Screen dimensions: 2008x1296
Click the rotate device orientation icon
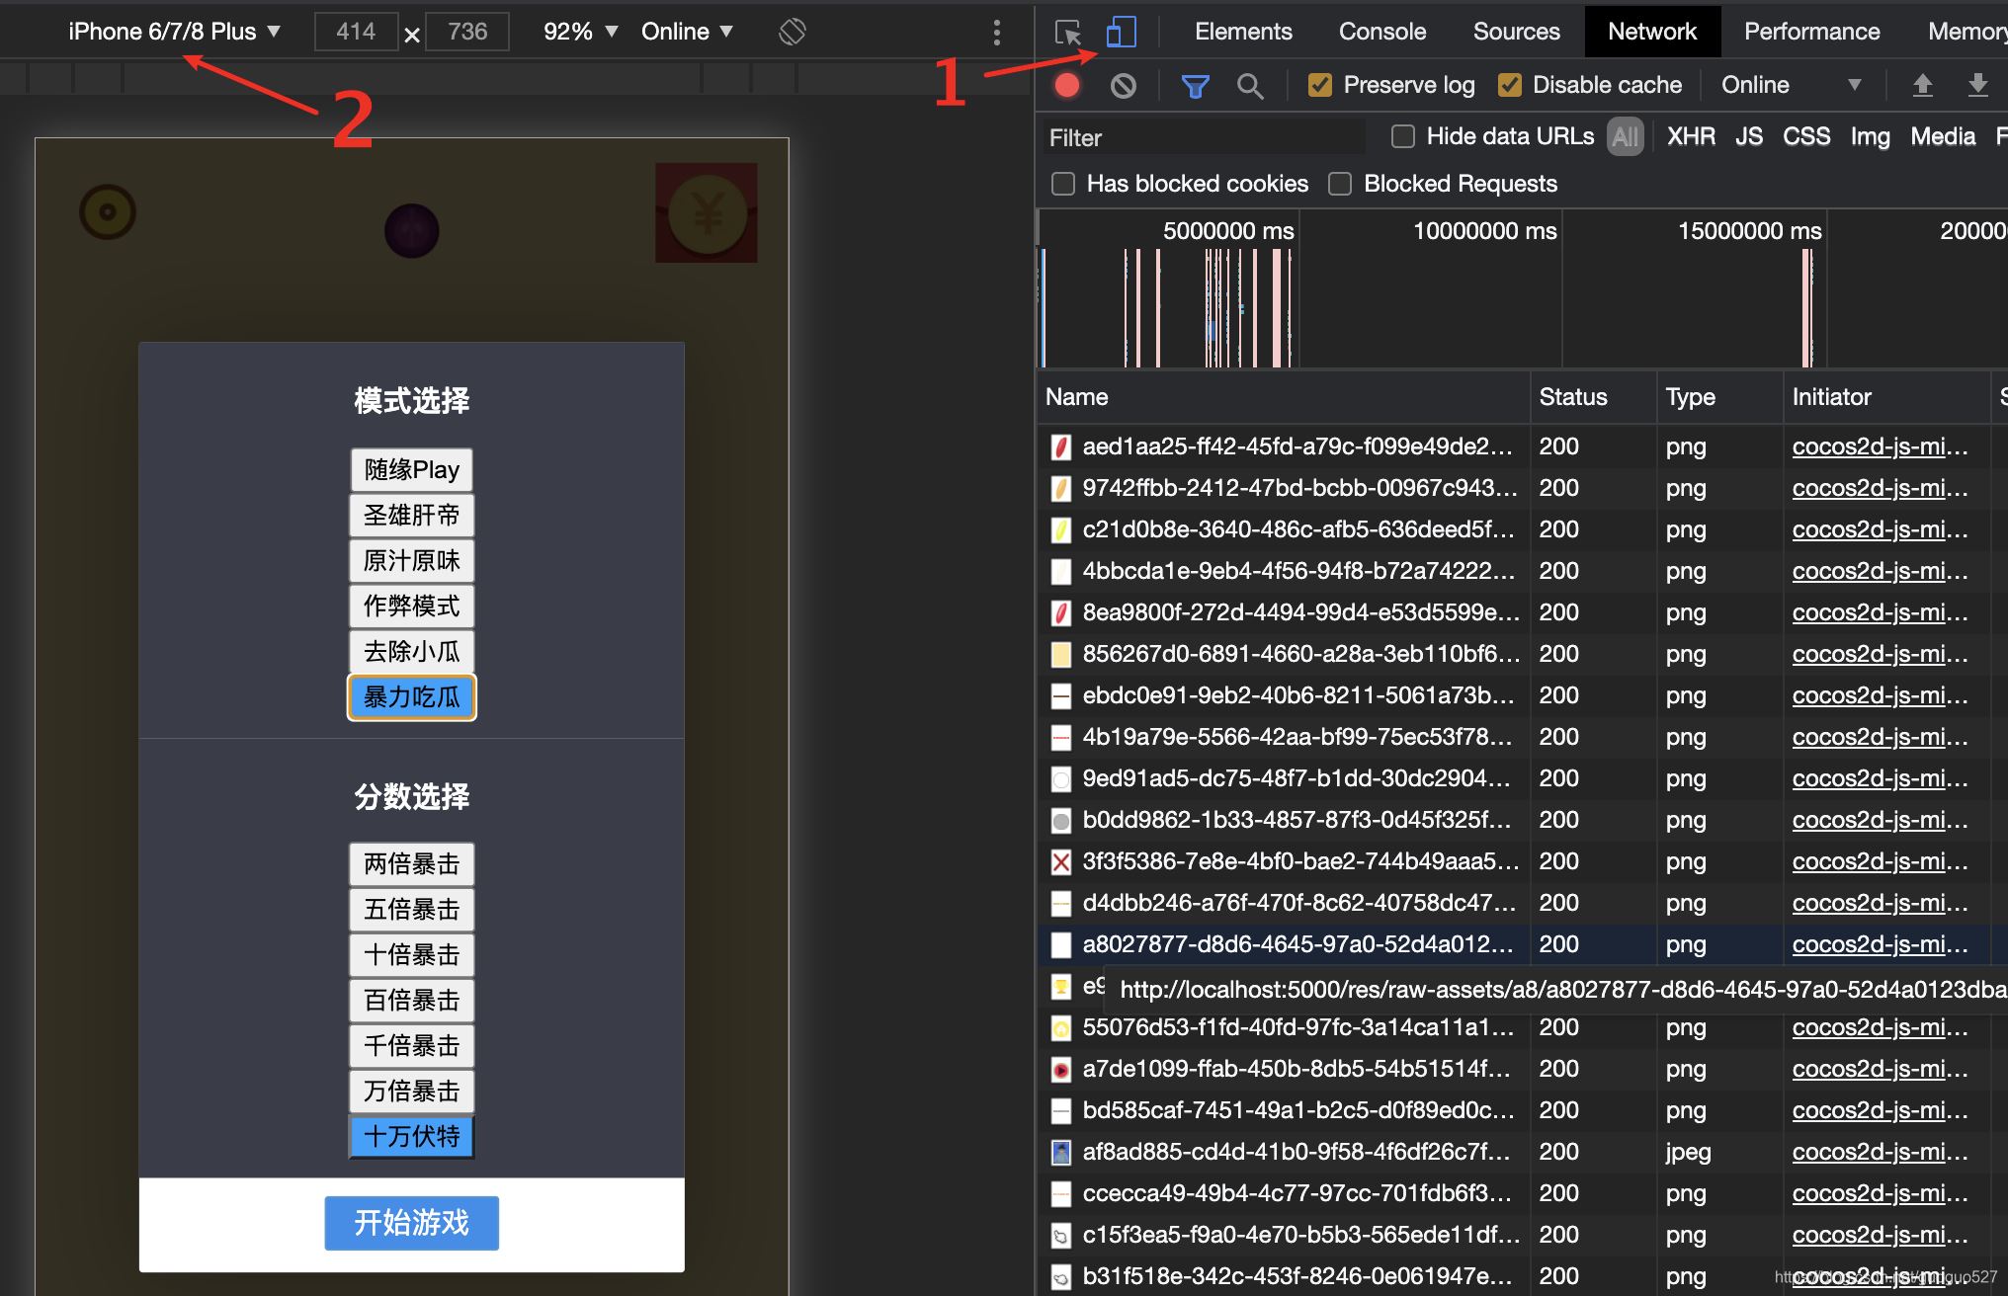(x=792, y=32)
